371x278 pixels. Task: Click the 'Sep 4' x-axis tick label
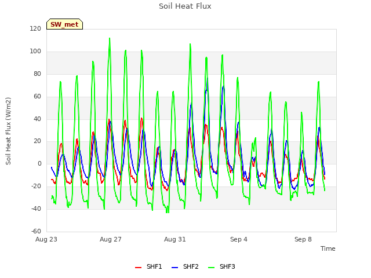tap(239, 239)
